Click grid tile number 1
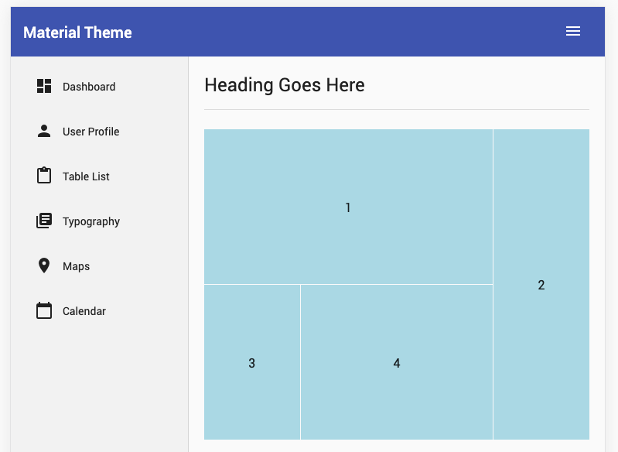Image resolution: width=618 pixels, height=452 pixels. 348,207
